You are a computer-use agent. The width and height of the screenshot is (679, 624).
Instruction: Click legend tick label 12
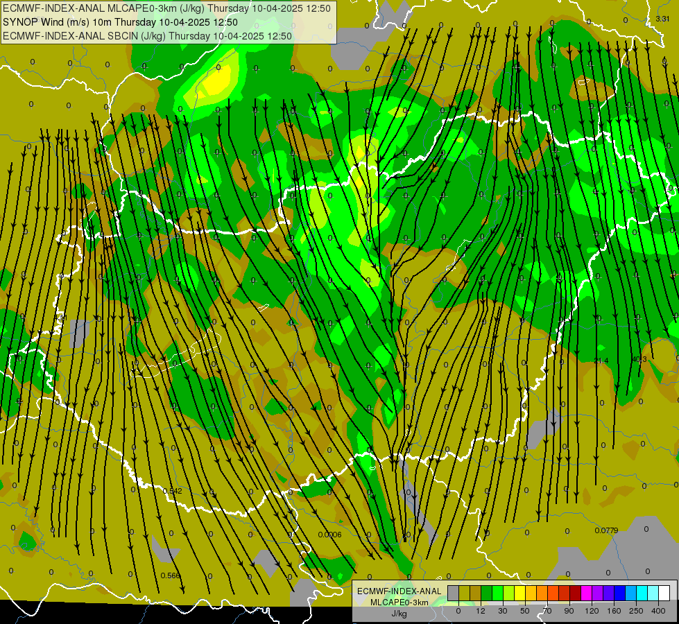pyautogui.click(x=481, y=611)
